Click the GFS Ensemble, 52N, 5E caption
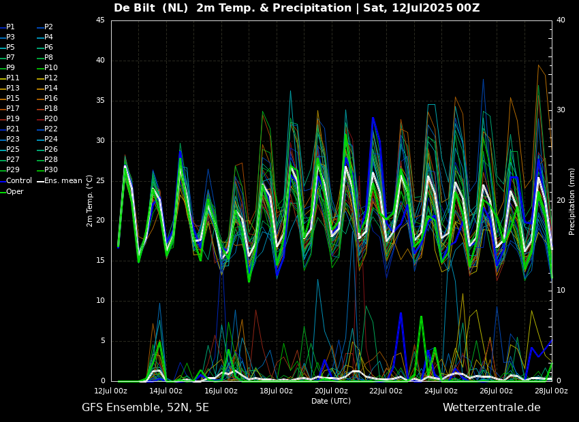579x422 pixels. pos(145,408)
